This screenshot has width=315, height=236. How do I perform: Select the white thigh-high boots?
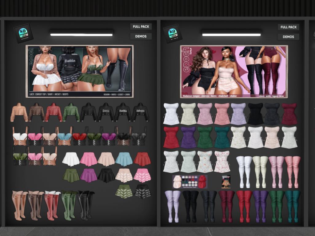pyautogui.click(x=244, y=171)
